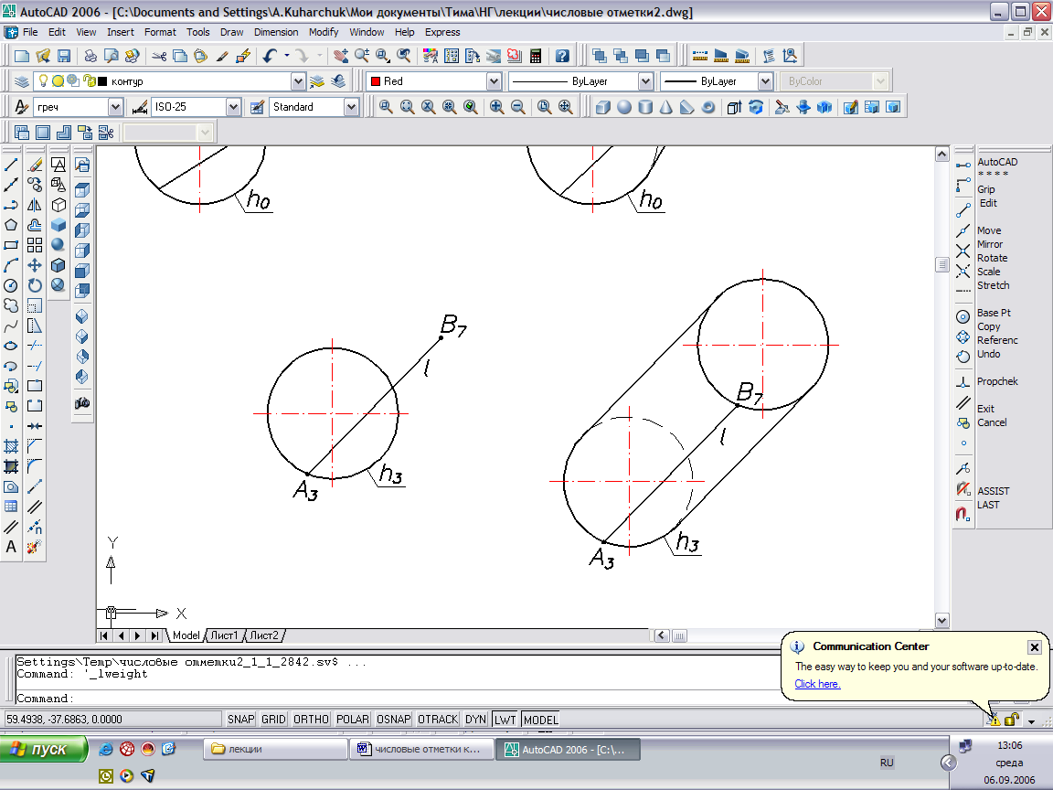1053x790 pixels.
Task: Click the layer color swatch beside контур
Action: pos(102,81)
